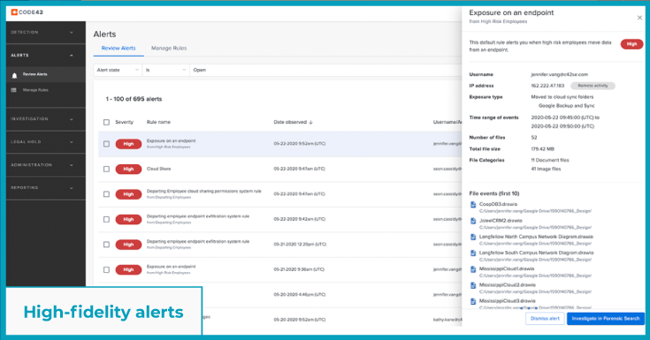
Task: Open Longfellow North Campus Network Diagram.drawio
Action: tap(536, 237)
